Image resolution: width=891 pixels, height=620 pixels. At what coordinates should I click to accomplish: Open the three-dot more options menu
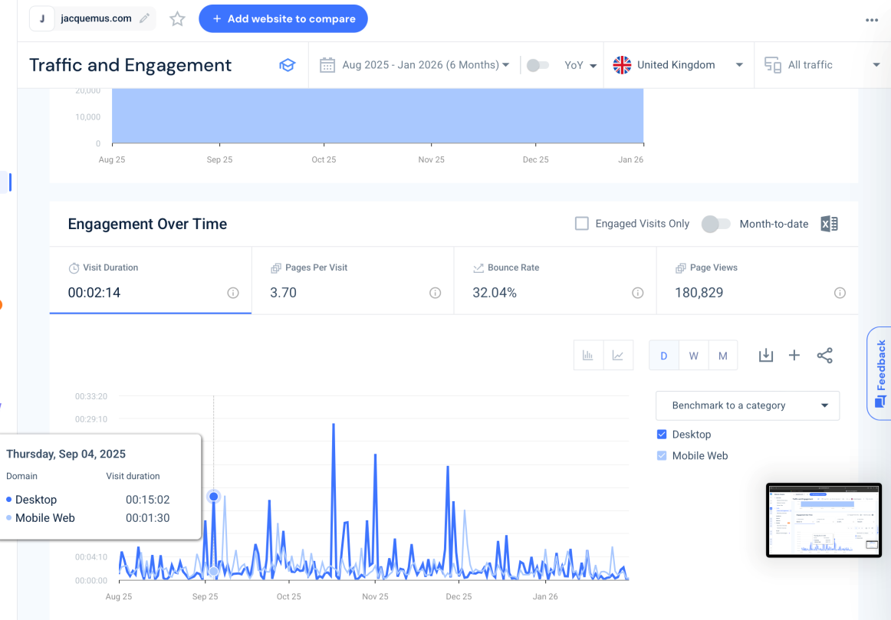pos(871,20)
